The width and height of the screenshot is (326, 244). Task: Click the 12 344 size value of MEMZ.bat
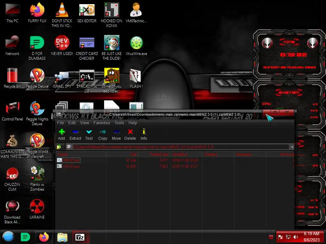point(131,160)
